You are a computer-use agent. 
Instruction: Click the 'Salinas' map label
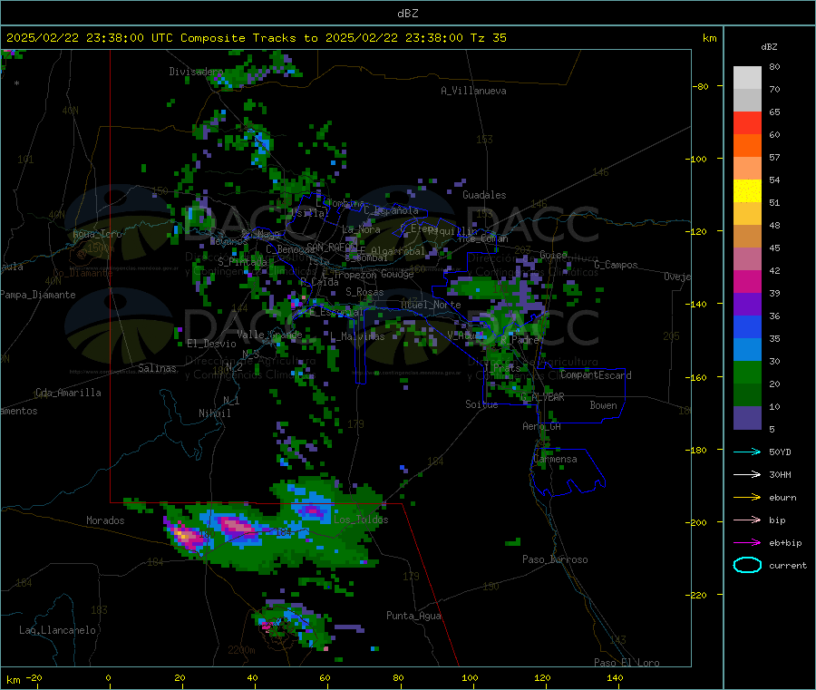click(x=157, y=368)
